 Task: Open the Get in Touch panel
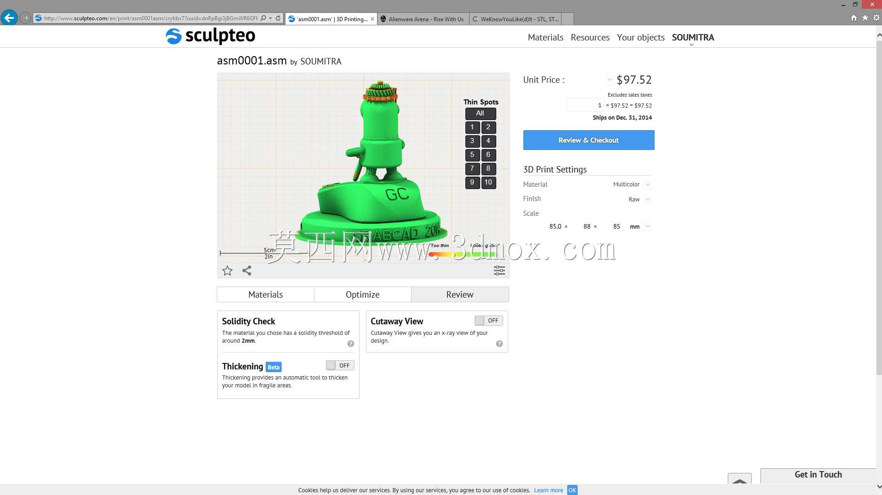tap(818, 475)
